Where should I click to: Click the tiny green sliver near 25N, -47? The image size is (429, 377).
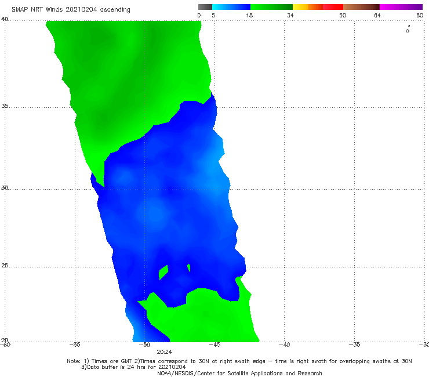[x=189, y=268]
